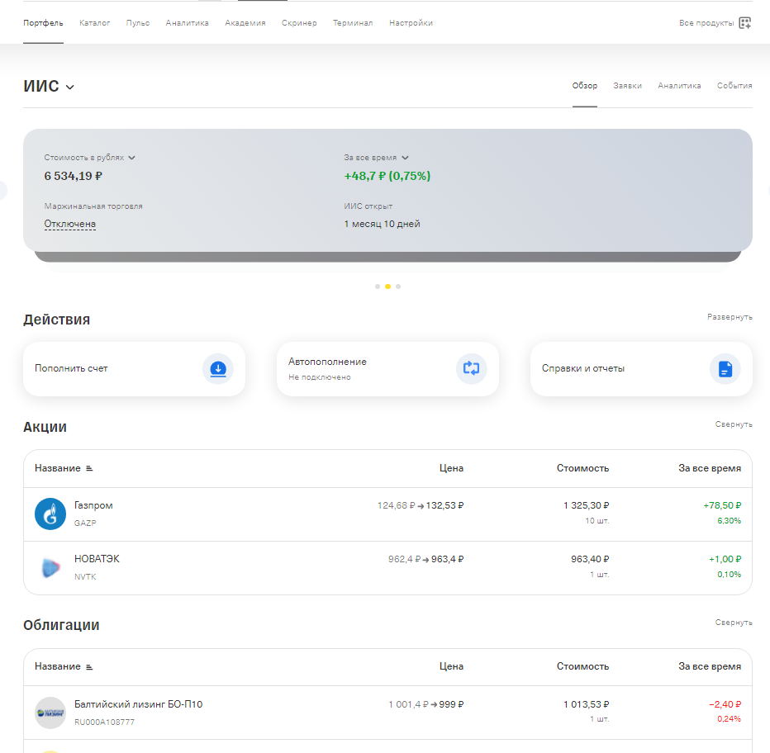Click the Отключена margin trading link

pyautogui.click(x=69, y=224)
